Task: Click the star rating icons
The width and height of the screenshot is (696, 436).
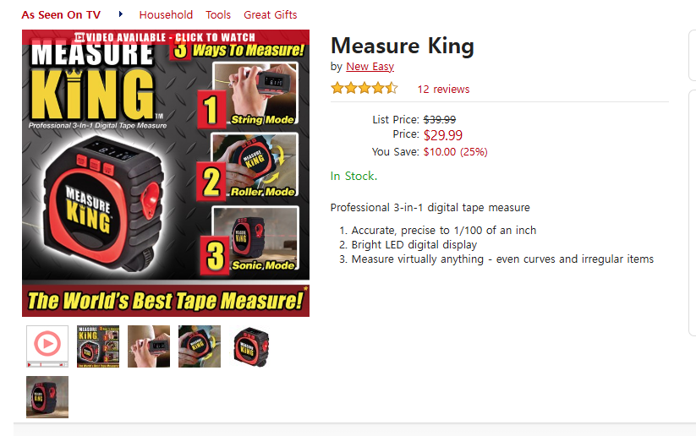Action: coord(364,88)
